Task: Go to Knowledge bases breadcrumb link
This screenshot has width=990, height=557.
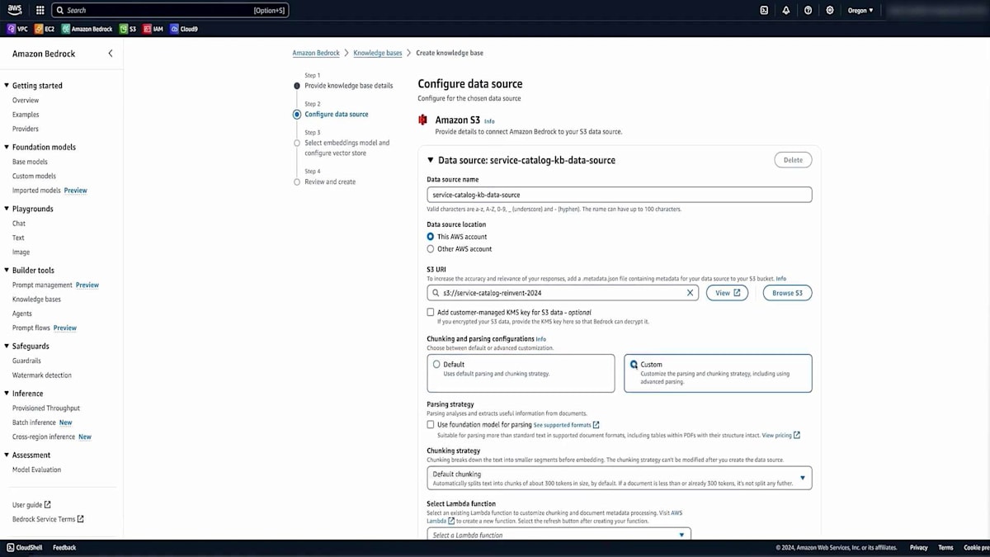Action: [x=378, y=53]
